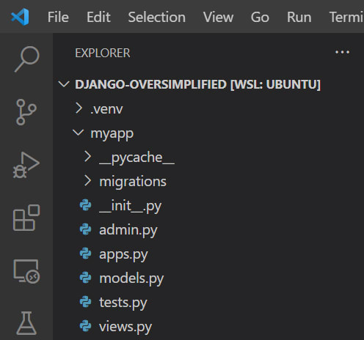
Task: Expand the .venv folder chevron
Action: tap(79, 108)
